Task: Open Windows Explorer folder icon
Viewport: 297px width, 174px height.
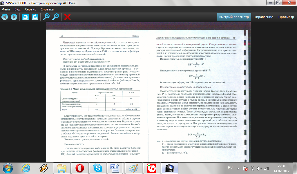Action: pos(62,168)
